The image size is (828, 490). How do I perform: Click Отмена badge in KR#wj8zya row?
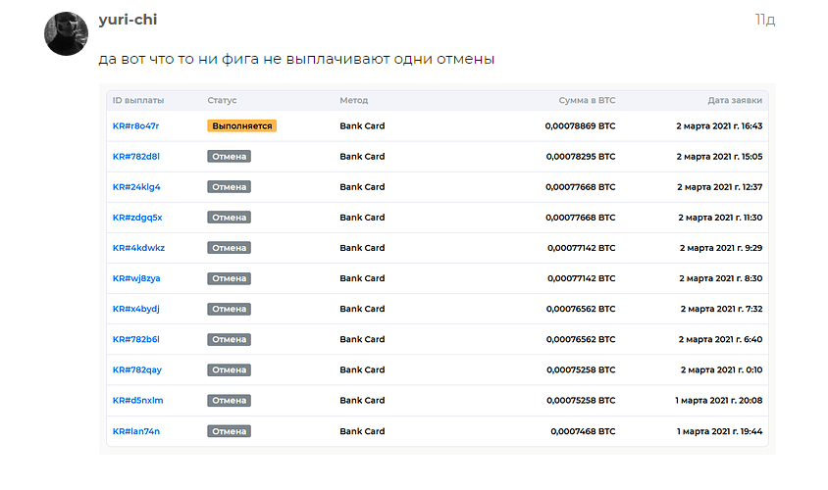(x=230, y=278)
